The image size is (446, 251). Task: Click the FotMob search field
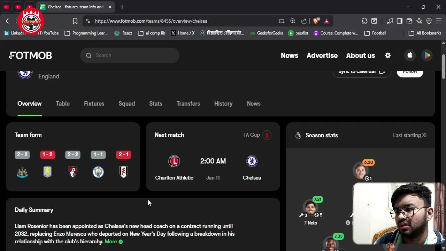(130, 55)
